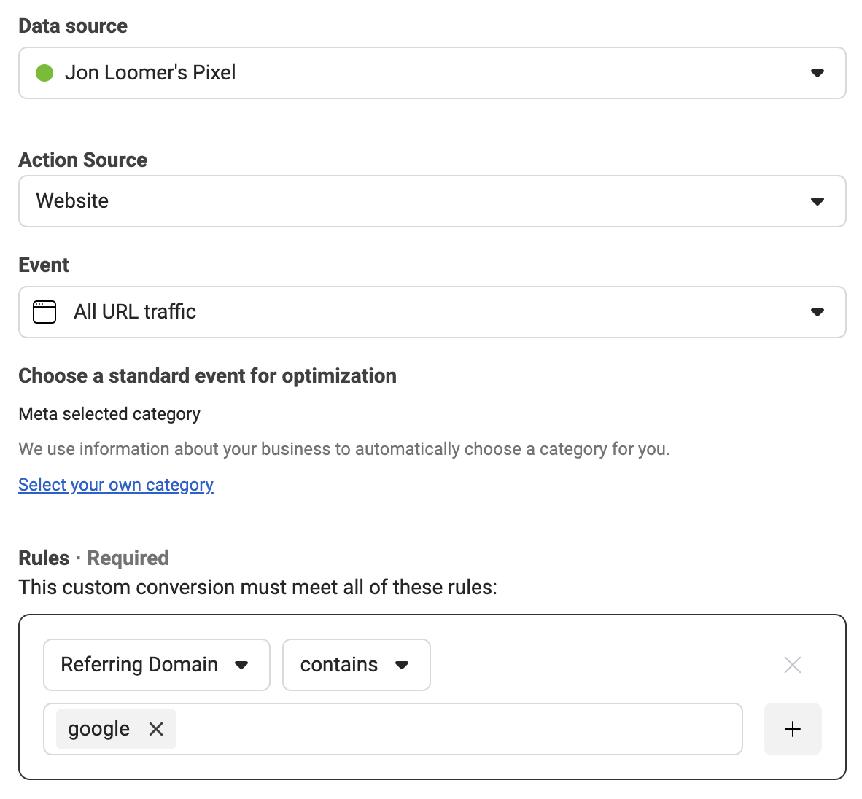Screen dimensions: 862x799
Task: Open the Event All URL traffic dropdown
Action: [432, 312]
